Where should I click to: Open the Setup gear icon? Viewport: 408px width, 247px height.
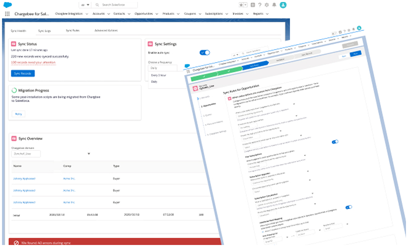[x=266, y=5]
